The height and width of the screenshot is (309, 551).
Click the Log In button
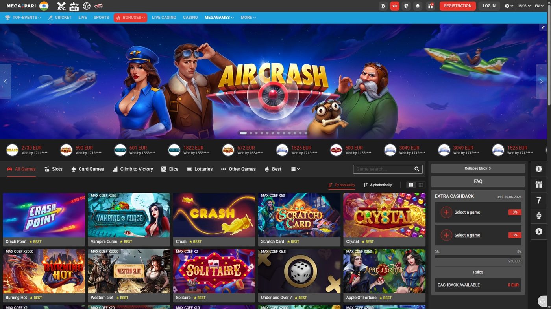click(x=489, y=6)
